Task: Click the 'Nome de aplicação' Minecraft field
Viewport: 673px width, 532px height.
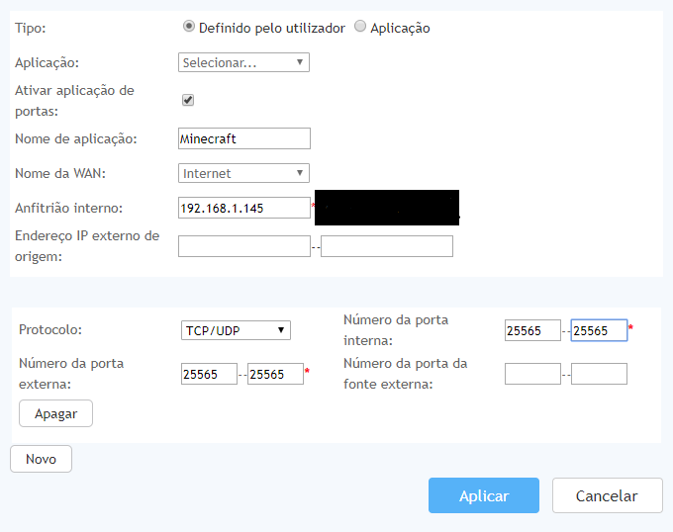Action: pyautogui.click(x=243, y=138)
